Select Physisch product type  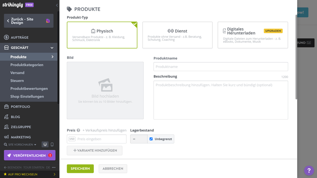click(x=102, y=35)
